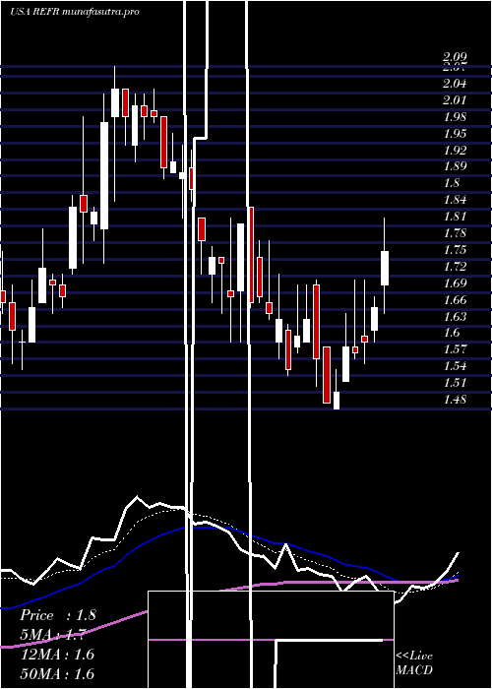Viewport: 492px width, 689px height.
Task: Select the 1.81 price axis label
Action: click(455, 217)
